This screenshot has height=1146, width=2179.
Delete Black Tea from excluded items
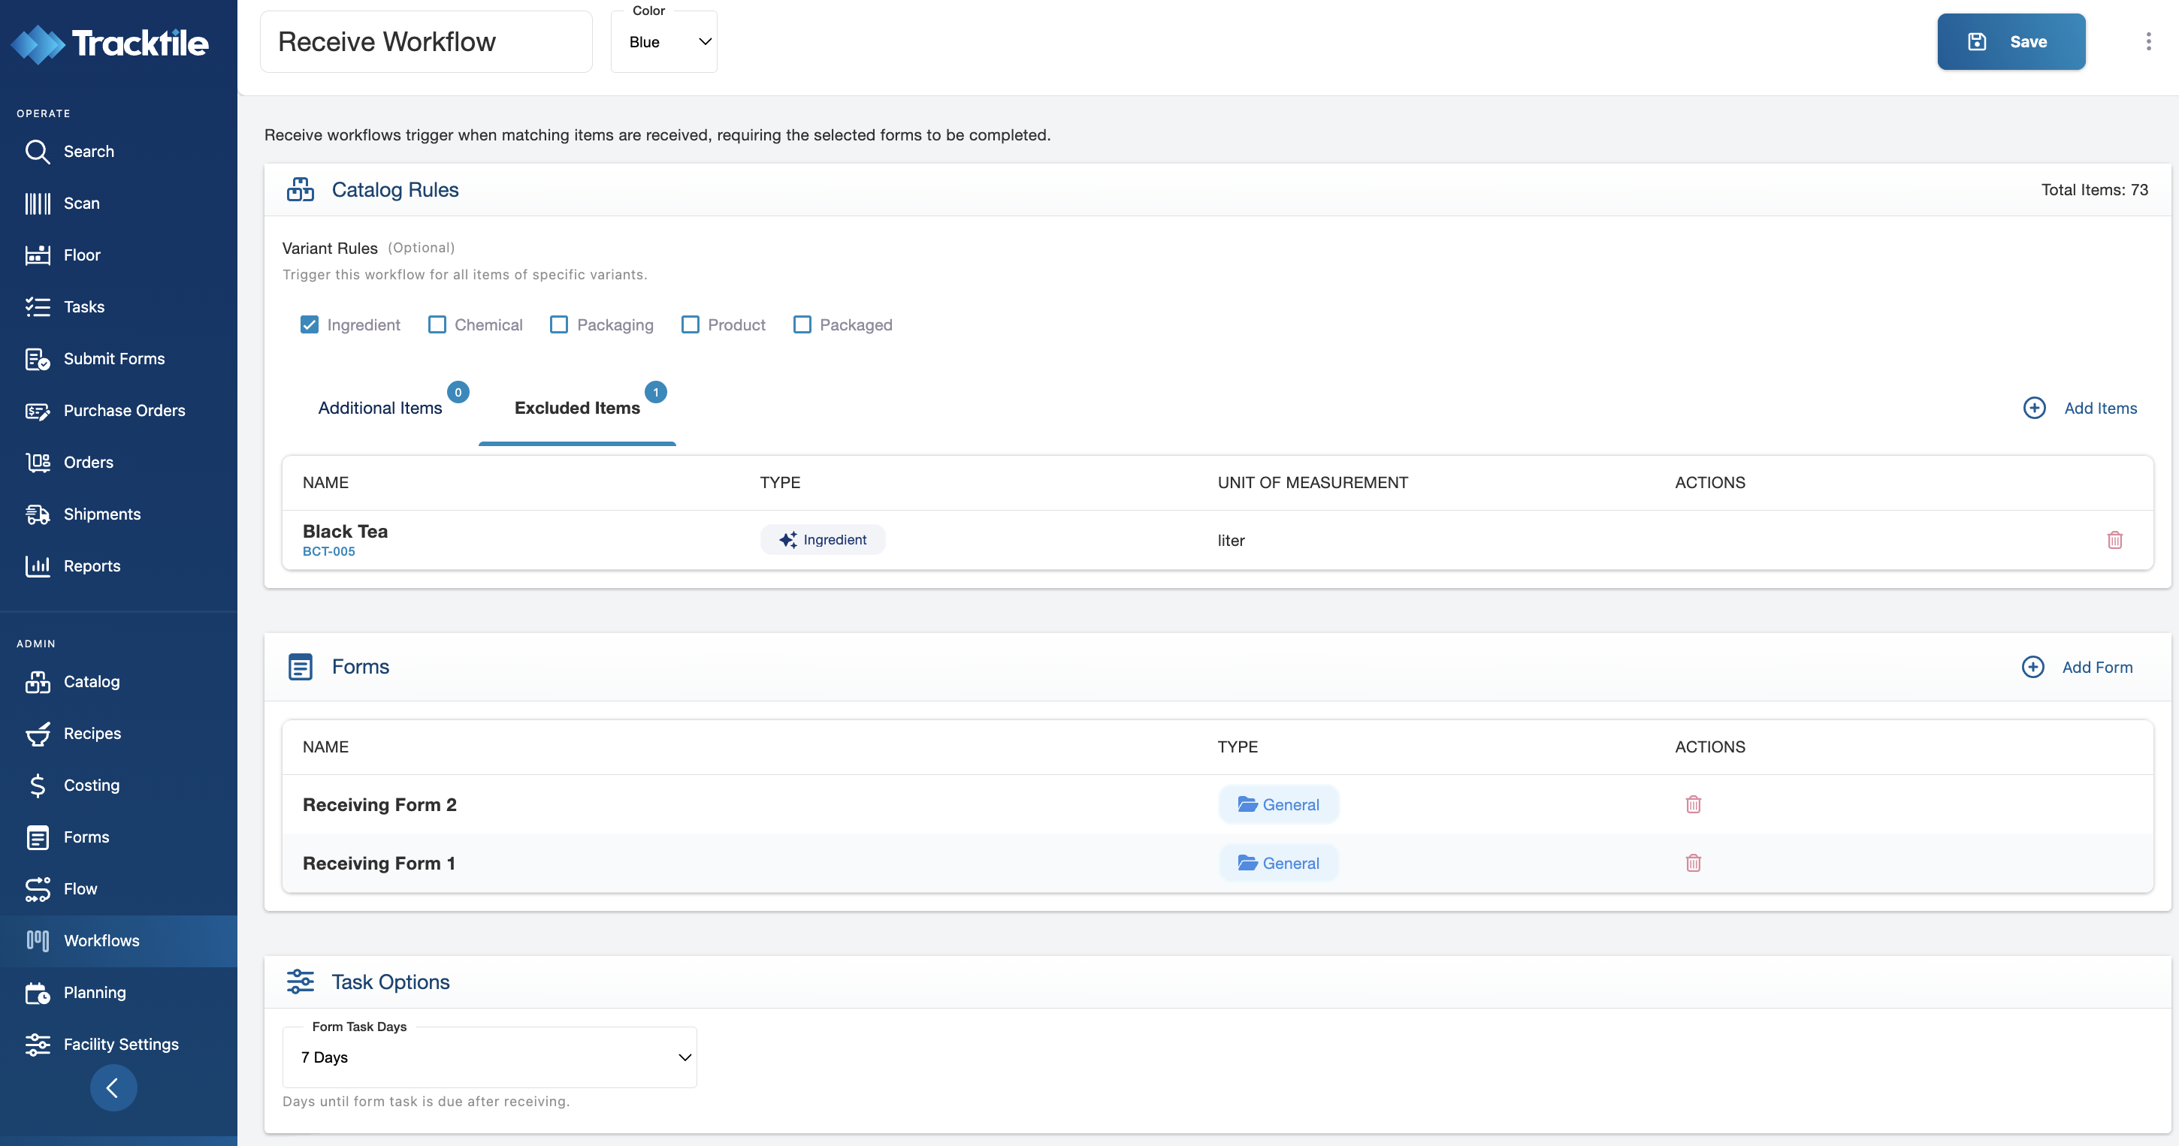[2114, 540]
